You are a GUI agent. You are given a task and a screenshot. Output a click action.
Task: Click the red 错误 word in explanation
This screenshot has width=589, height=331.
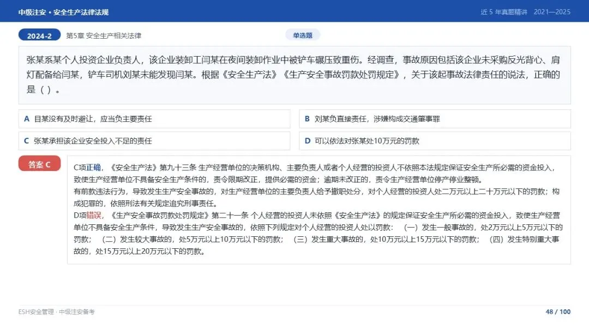coord(94,215)
